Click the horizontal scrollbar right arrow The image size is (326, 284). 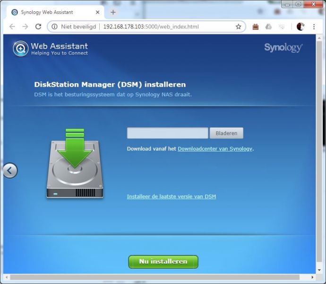pos(312,277)
